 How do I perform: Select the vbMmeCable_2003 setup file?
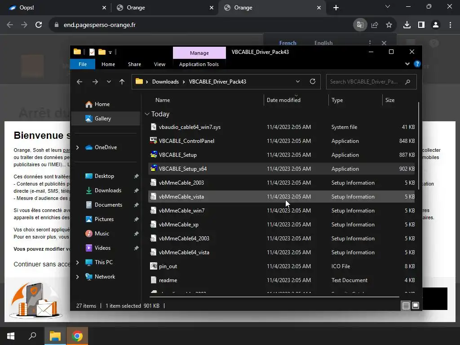coord(281,183)
